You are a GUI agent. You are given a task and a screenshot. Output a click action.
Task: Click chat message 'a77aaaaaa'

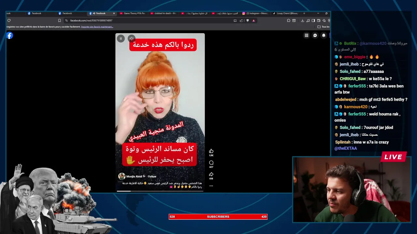[x=373, y=71]
